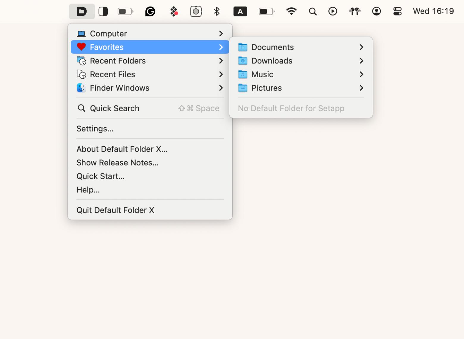Quit Default Folder X

pyautogui.click(x=150, y=210)
